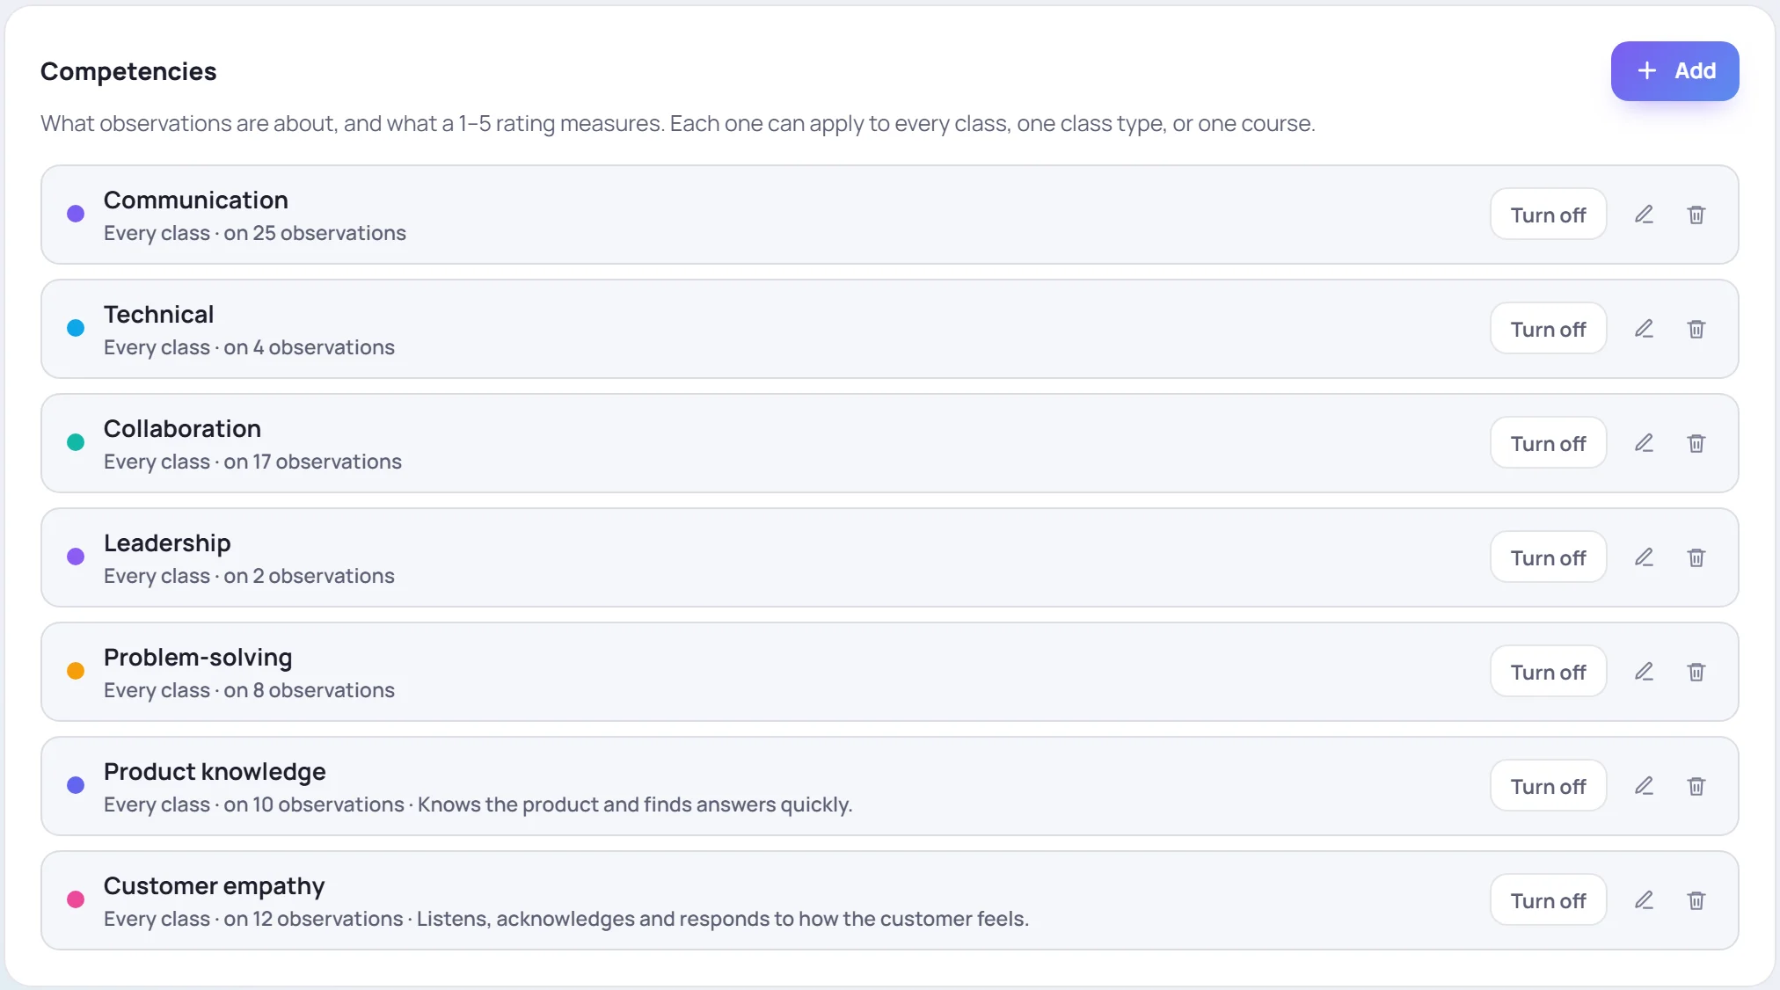Select the Product knowledge competency title
Screen dimensions: 1780x990
coord(215,772)
